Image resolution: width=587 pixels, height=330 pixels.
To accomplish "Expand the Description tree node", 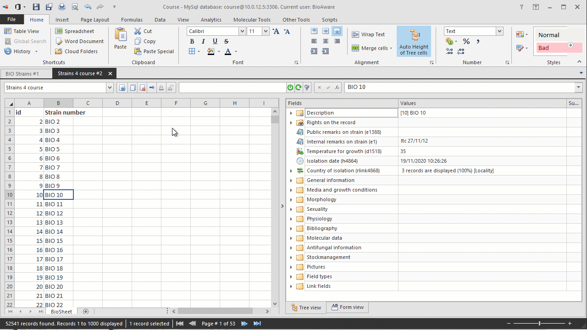I will [291, 113].
